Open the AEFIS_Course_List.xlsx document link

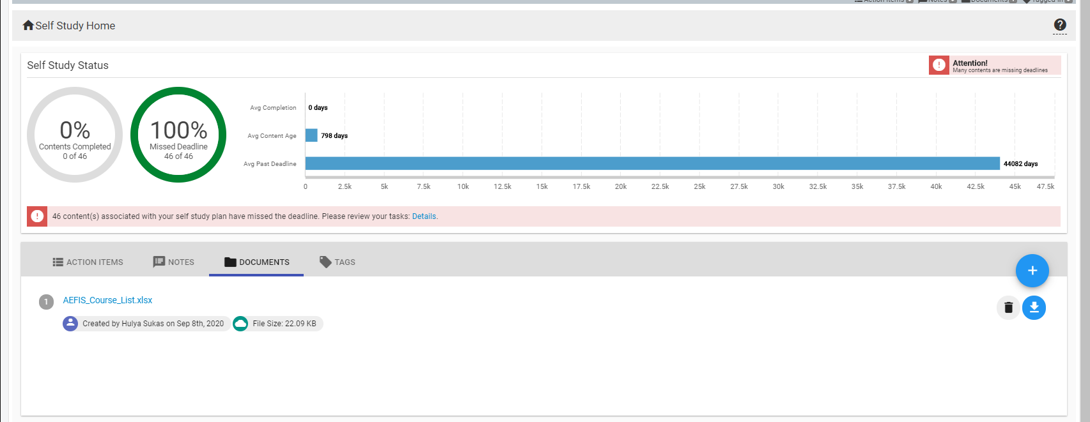[x=107, y=300]
